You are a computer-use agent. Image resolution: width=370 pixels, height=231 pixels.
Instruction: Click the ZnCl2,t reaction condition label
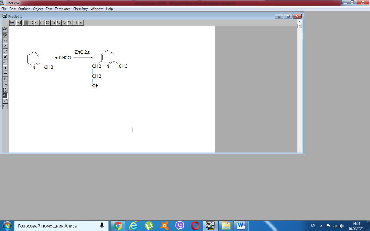[x=82, y=52]
